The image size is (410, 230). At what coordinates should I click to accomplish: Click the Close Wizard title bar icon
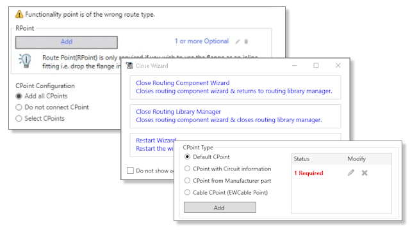[x=129, y=65]
